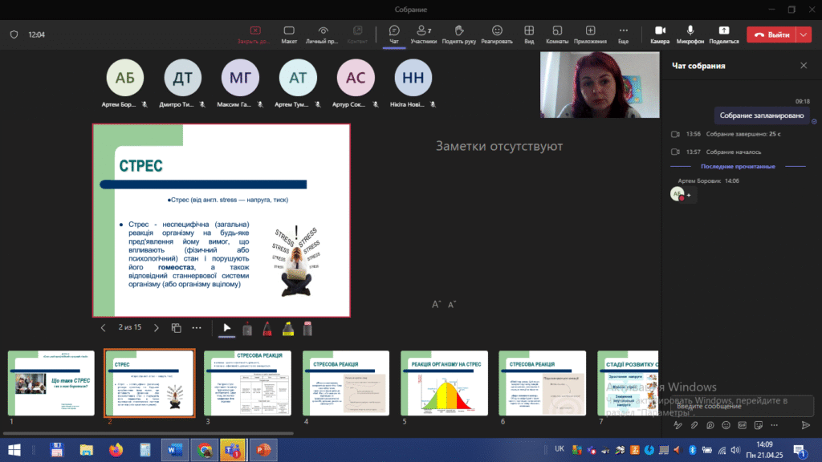Select the red pen tool
This screenshot has width=822, height=462.
267,329
